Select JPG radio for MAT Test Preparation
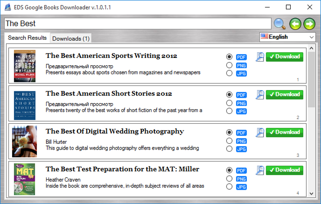This screenshot has width=321, height=204. (229, 187)
